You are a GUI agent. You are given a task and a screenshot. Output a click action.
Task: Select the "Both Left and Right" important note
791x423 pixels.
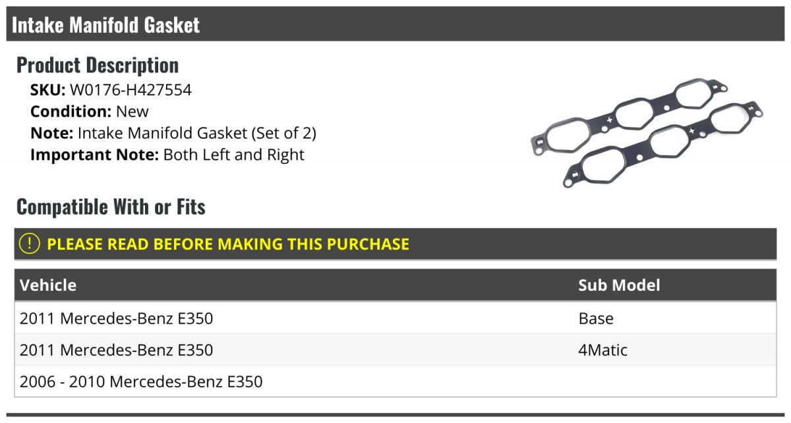click(234, 155)
